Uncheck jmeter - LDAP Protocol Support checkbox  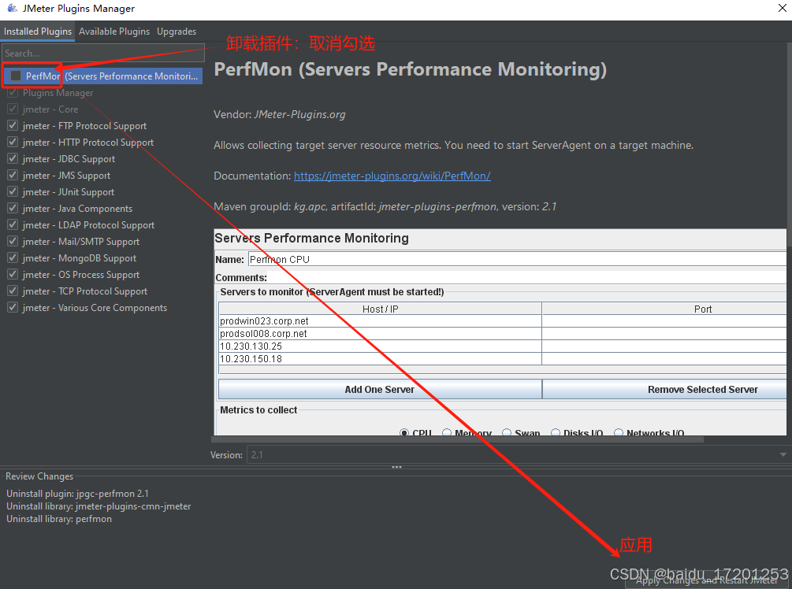[x=13, y=224]
